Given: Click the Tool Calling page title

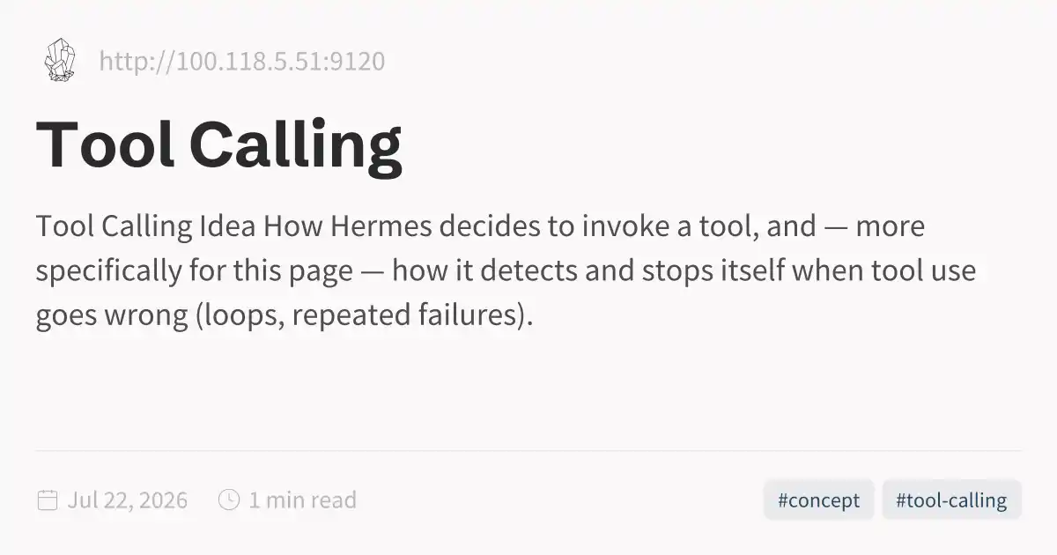Looking at the screenshot, I should [x=219, y=145].
